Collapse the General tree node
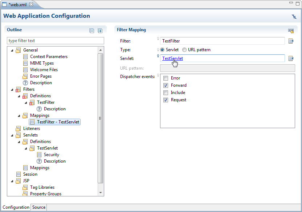 point(12,50)
